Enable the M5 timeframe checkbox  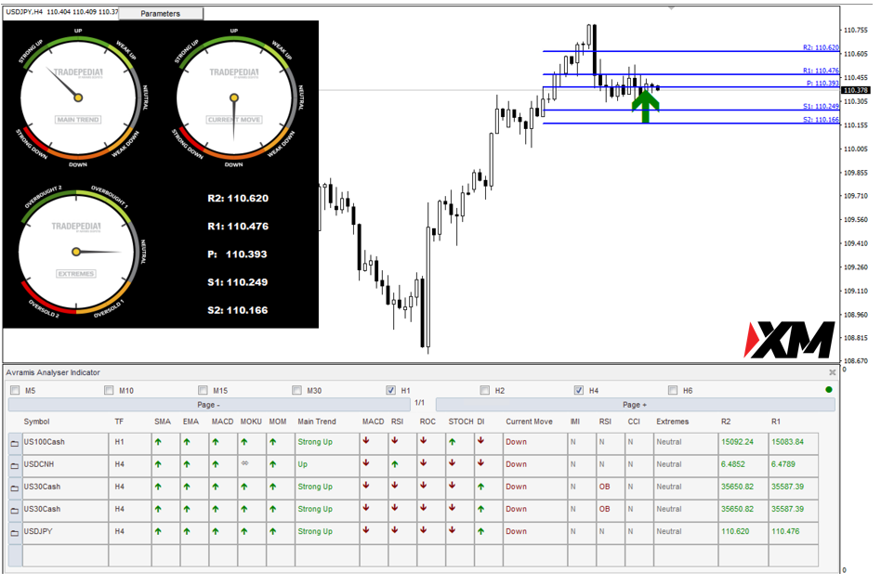tap(15, 390)
